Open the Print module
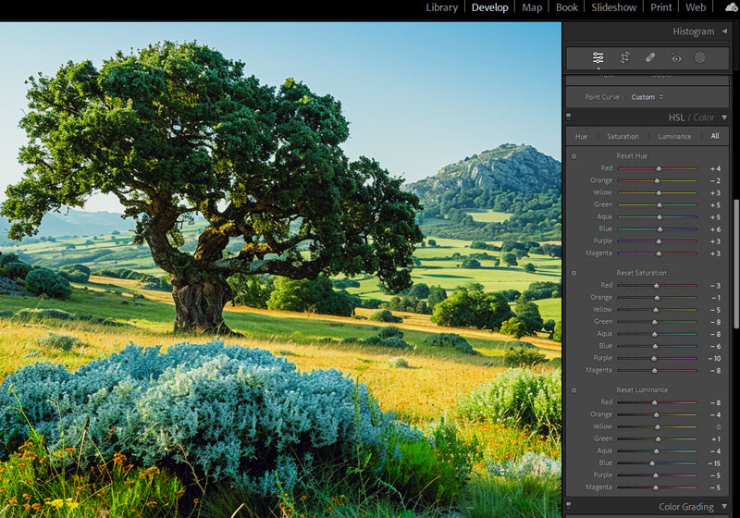This screenshot has height=518, width=740. (661, 7)
